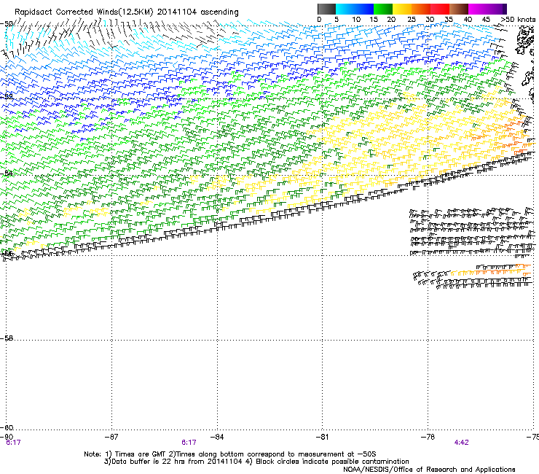
Task: Click the red 30-35 knots legend swatch
Action: pos(440,9)
